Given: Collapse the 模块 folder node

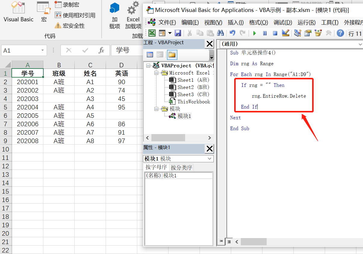Looking at the screenshot, I should tap(156, 109).
